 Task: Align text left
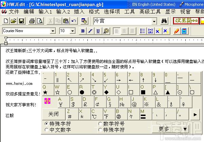(x=116, y=31)
